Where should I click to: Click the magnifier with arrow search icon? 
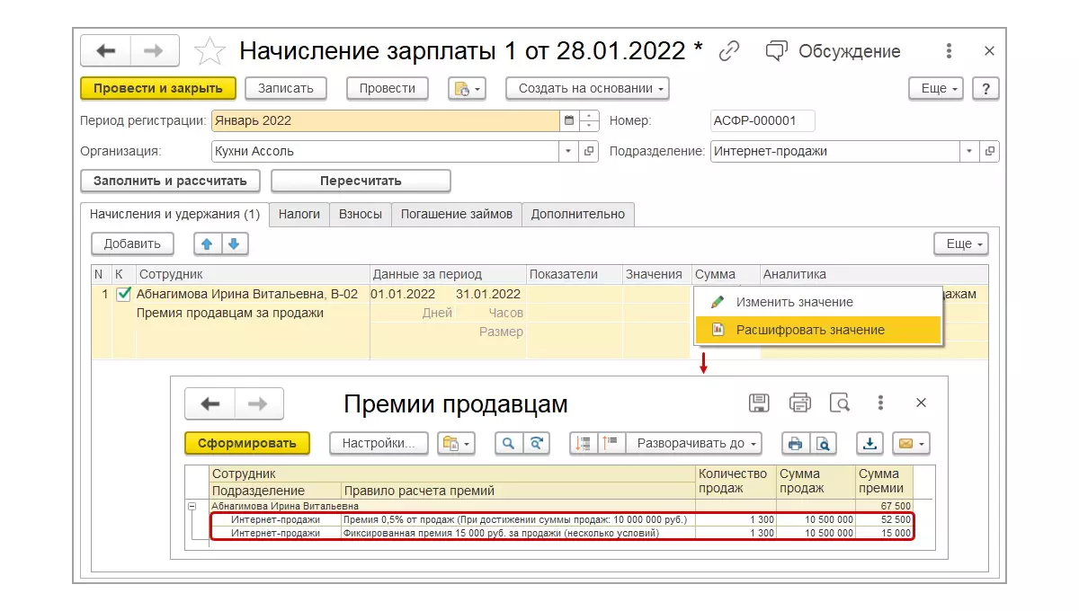(536, 443)
